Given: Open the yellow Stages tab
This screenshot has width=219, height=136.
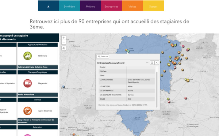Looking at the screenshot, I should [x=153, y=5].
